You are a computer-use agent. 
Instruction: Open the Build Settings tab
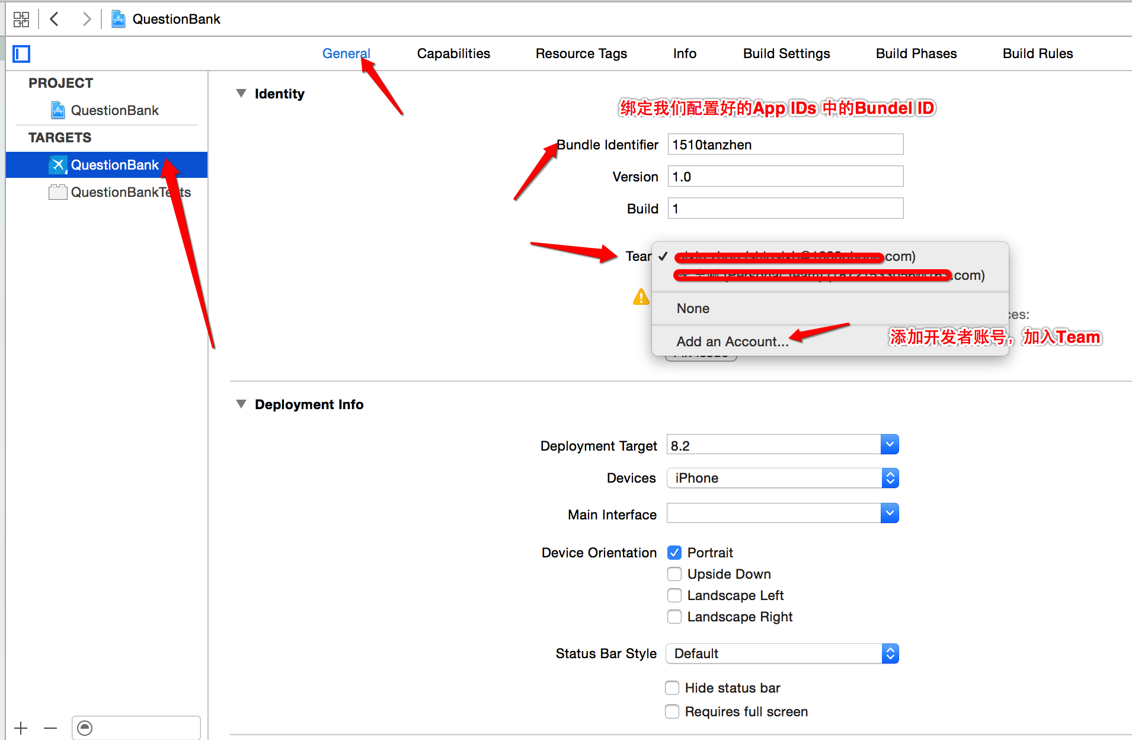click(786, 53)
